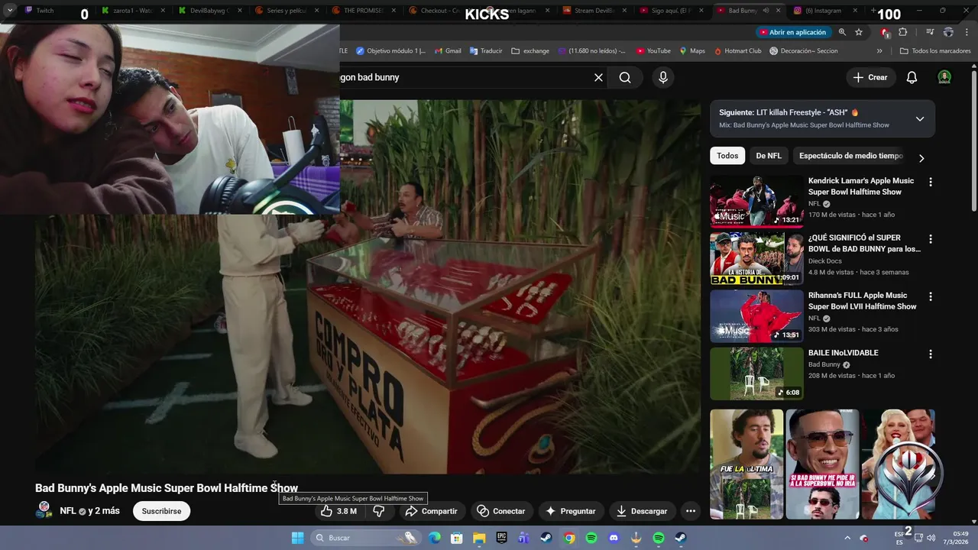This screenshot has height=550, width=978.
Task: Open Google Chrome taskbar icon
Action: click(x=569, y=538)
